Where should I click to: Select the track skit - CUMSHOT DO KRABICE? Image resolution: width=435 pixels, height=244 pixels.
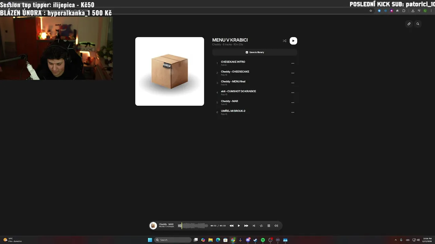tap(238, 91)
